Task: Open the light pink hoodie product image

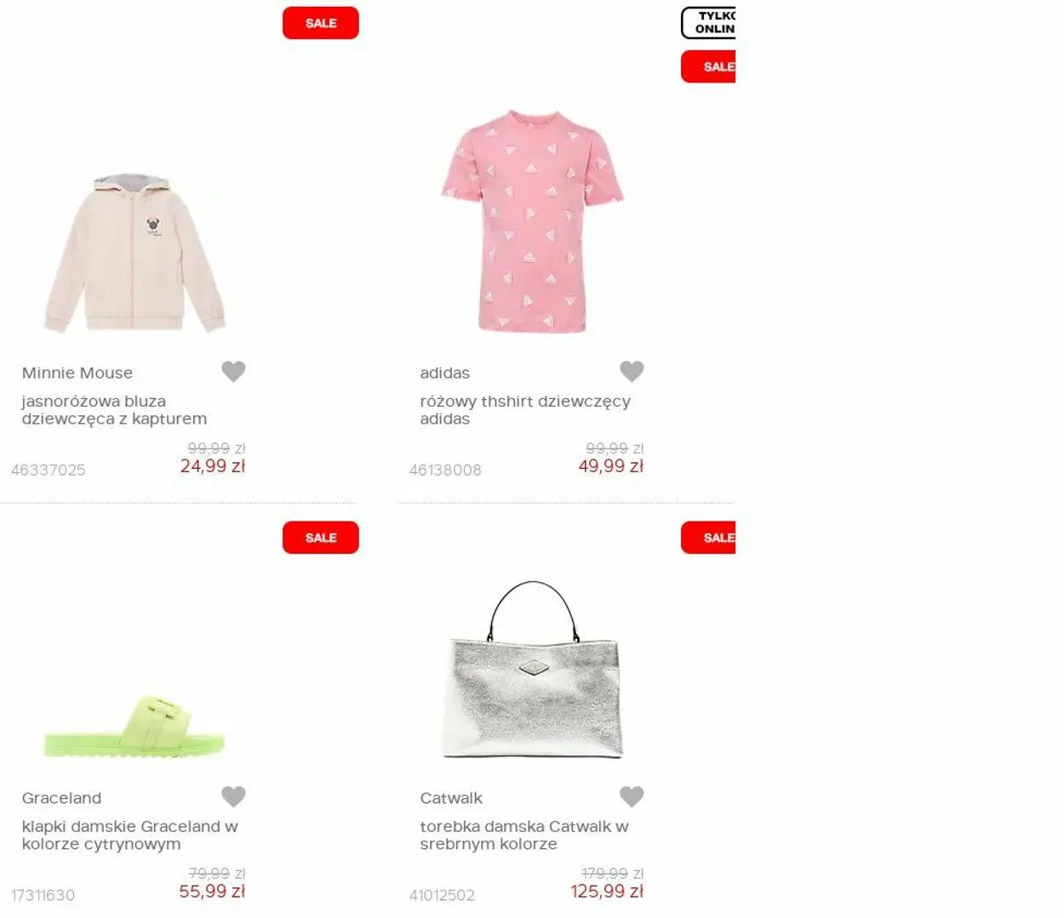Action: pyautogui.click(x=134, y=254)
